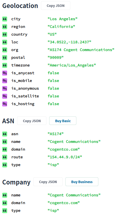Image resolution: width=122 pixels, height=217 pixels.
Task: Click the string icon beside asn field
Action: pos(5,134)
